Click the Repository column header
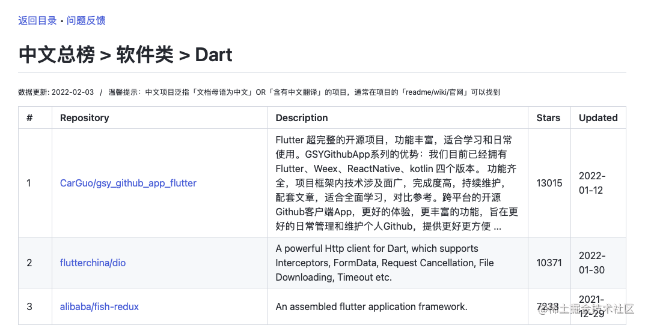 (x=84, y=118)
